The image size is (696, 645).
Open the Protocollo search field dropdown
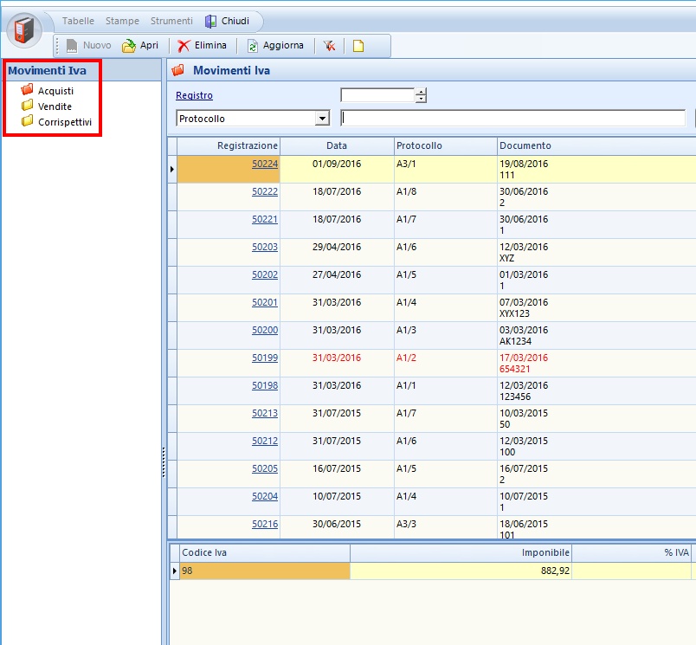[323, 119]
